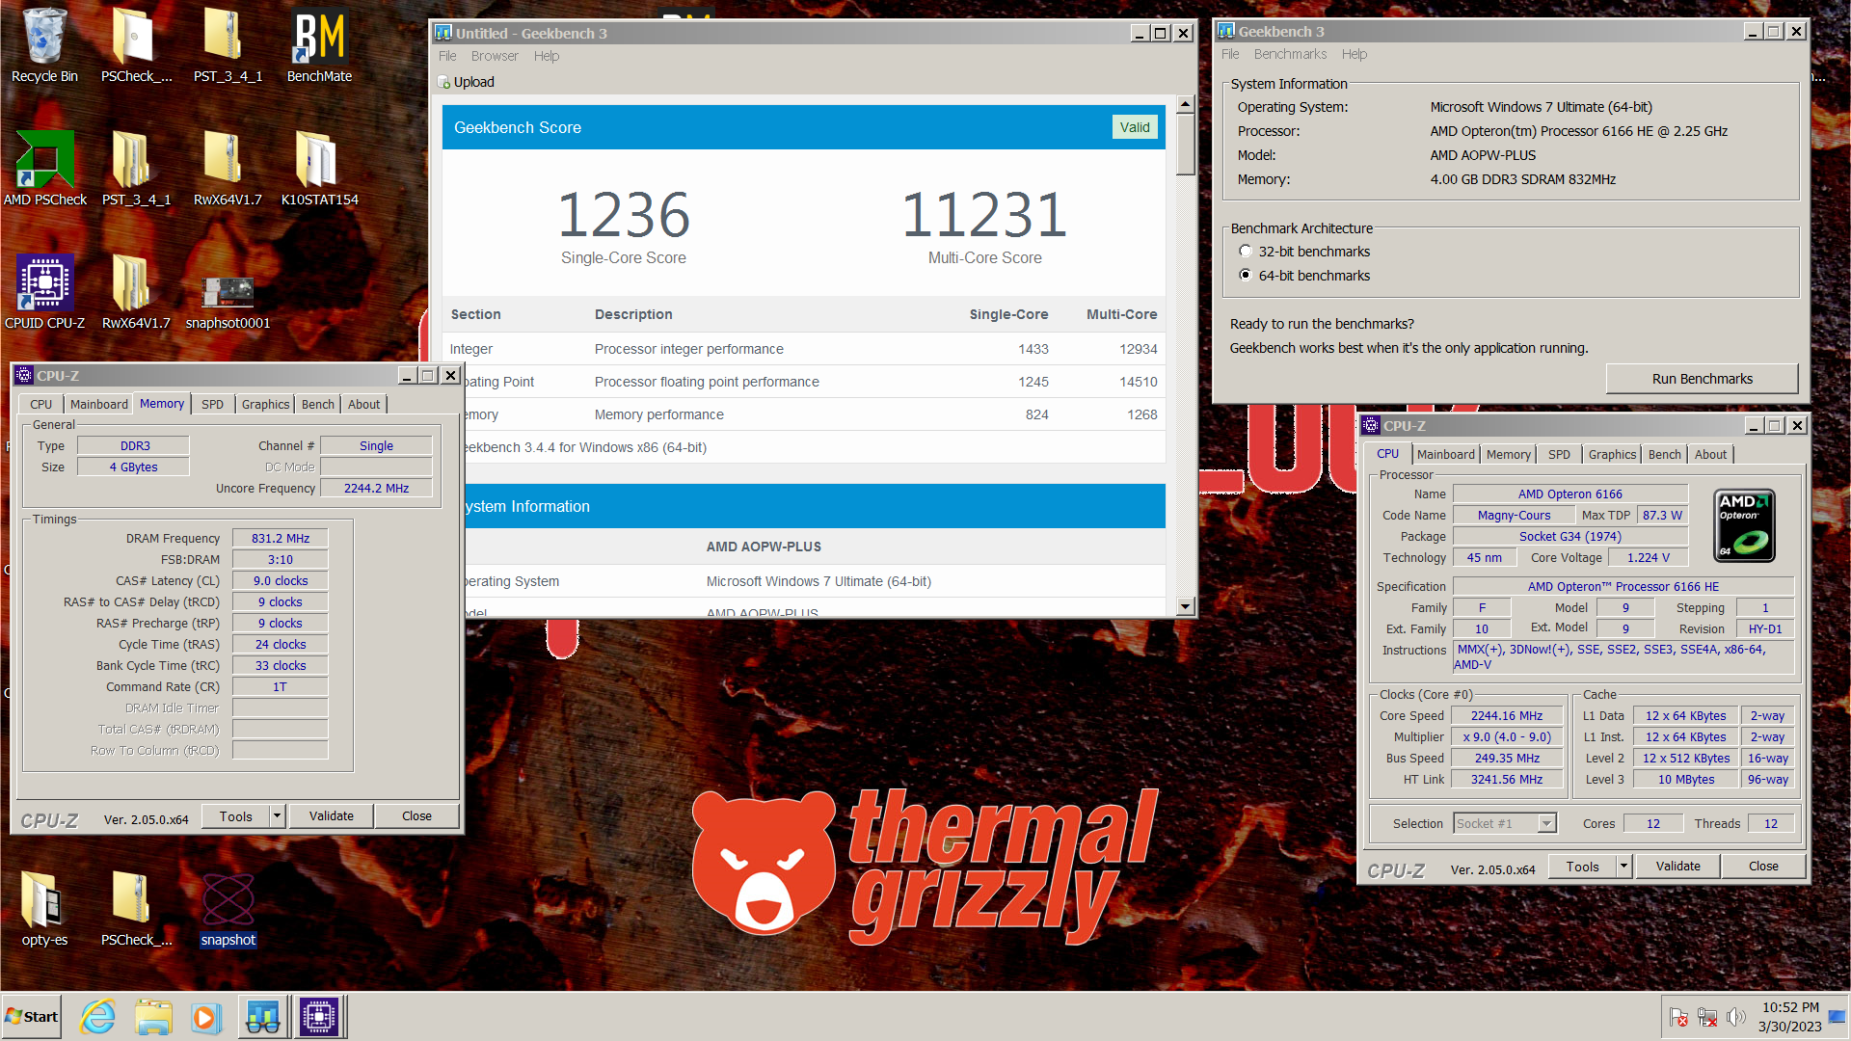Viewport: 1851px width, 1041px height.
Task: Click Validate in right CPU-Z window
Action: (1677, 867)
